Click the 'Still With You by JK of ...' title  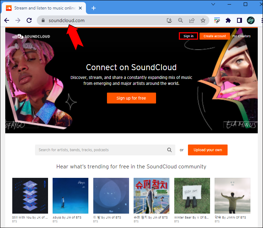[x=30, y=217]
